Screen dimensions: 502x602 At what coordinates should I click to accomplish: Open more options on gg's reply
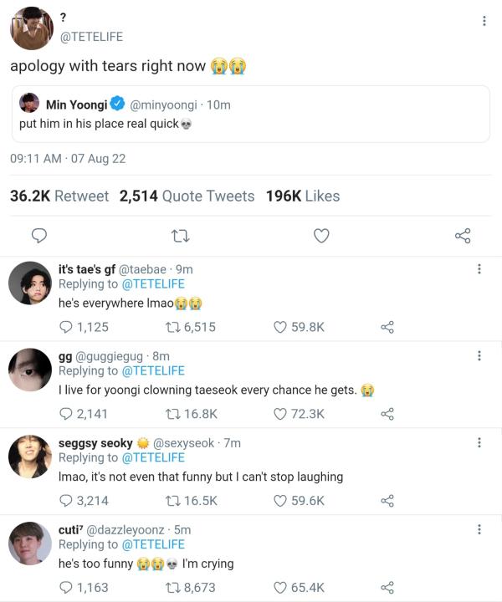tap(479, 356)
